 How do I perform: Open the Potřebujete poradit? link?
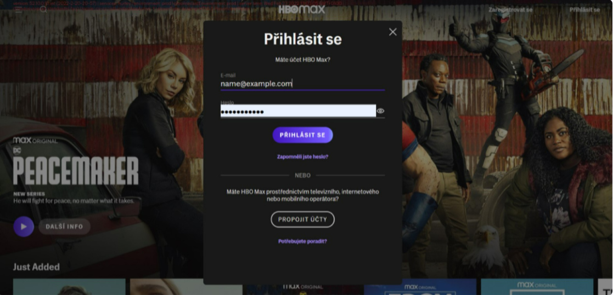point(302,241)
